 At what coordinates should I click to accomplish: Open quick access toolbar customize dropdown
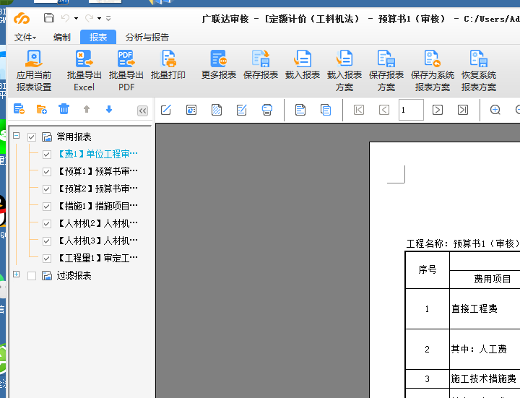point(108,19)
